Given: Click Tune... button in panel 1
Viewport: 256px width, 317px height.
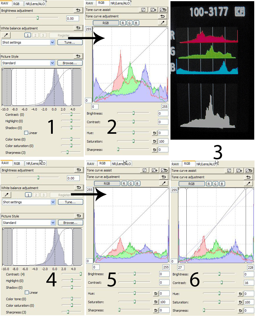Looking at the screenshot, I should click(x=70, y=42).
